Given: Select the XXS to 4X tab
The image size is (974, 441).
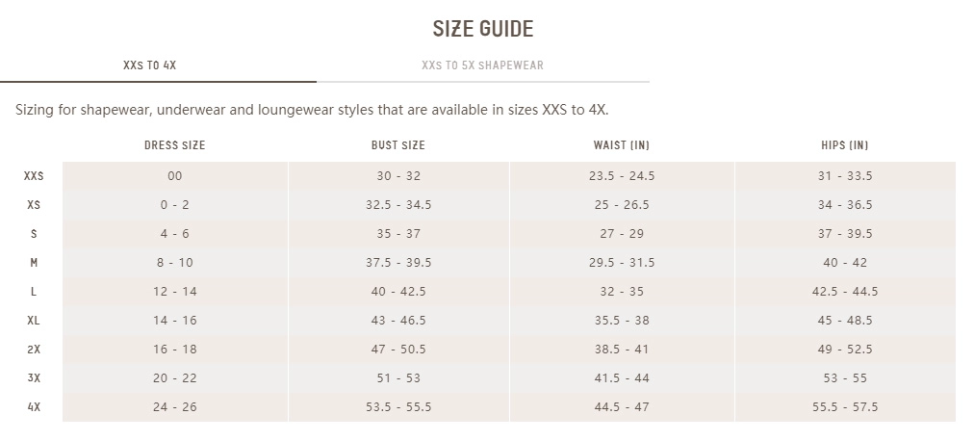Looking at the screenshot, I should coord(150,65).
